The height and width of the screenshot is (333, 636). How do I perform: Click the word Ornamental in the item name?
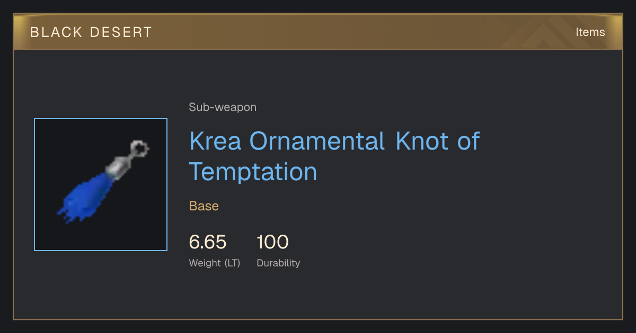[317, 141]
